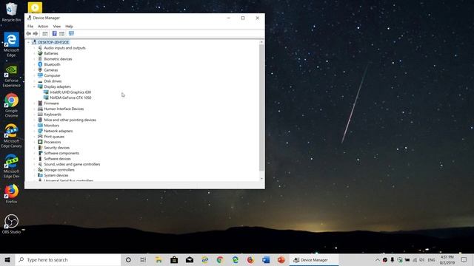Image resolution: width=474 pixels, height=266 pixels.
Task: Click the Back arrow in Device Manager toolbar
Action: (29, 33)
